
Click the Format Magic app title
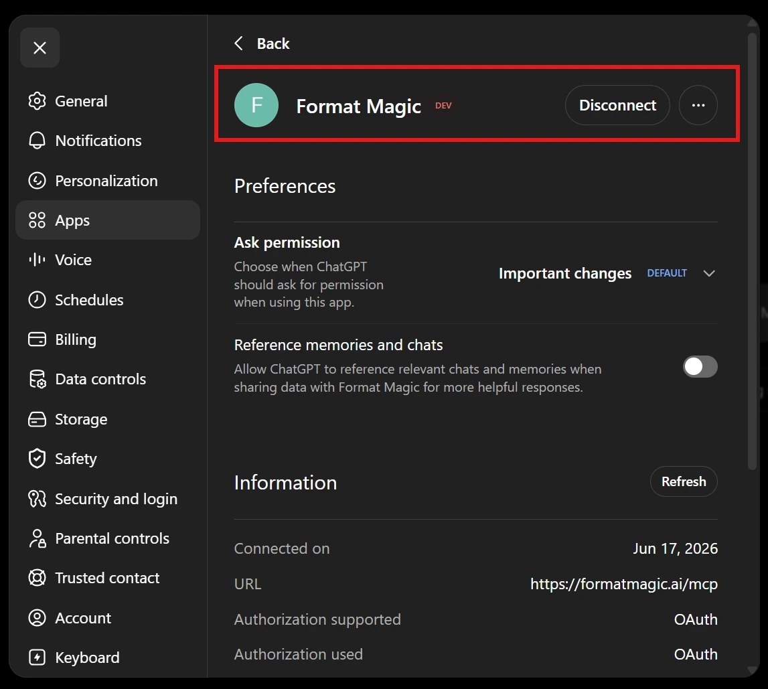pyautogui.click(x=358, y=106)
